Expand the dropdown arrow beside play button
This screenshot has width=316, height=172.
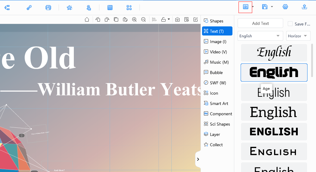point(253,7)
